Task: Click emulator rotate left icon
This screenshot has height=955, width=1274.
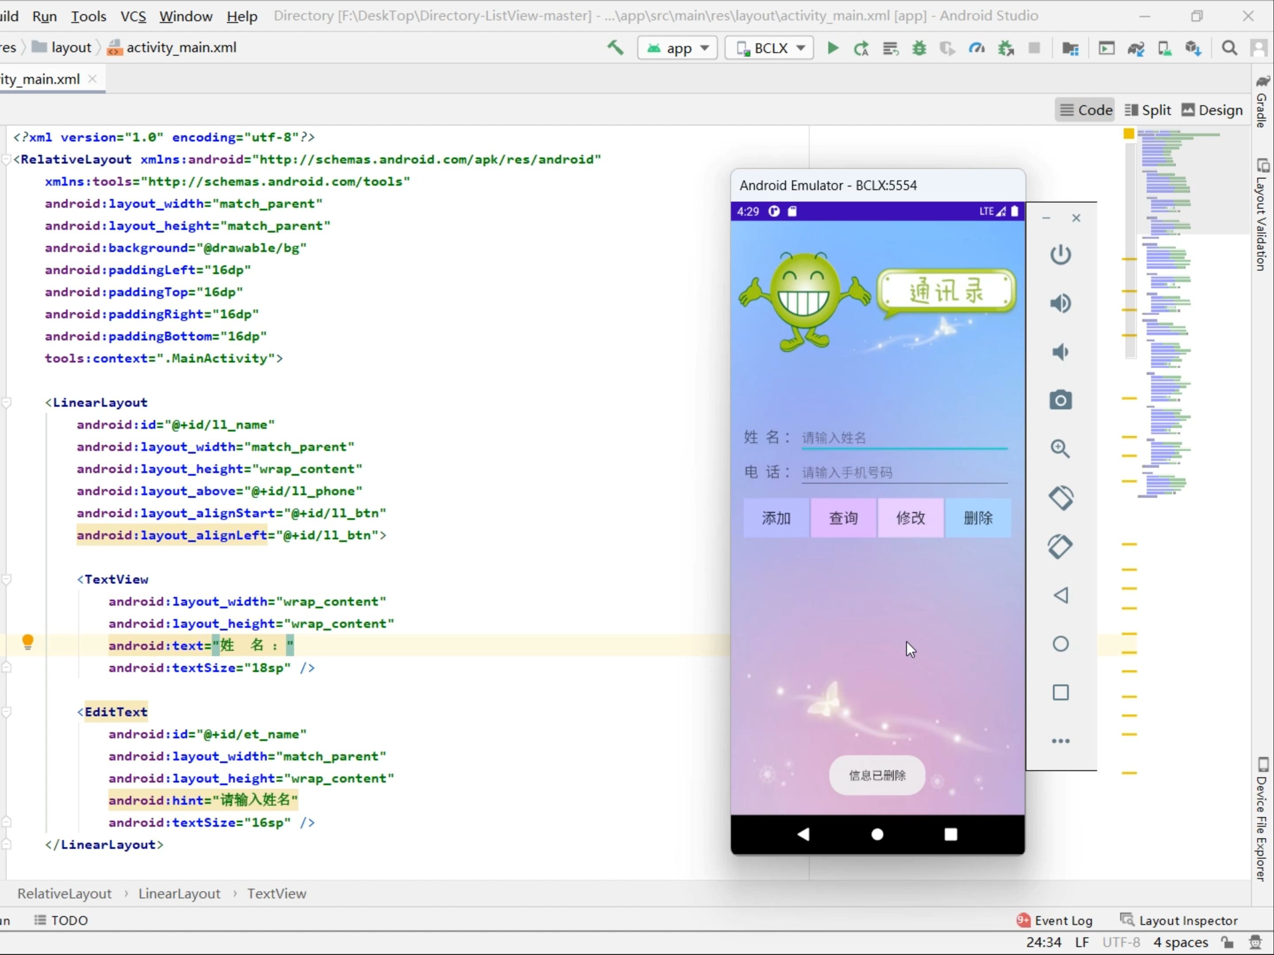Action: tap(1060, 498)
